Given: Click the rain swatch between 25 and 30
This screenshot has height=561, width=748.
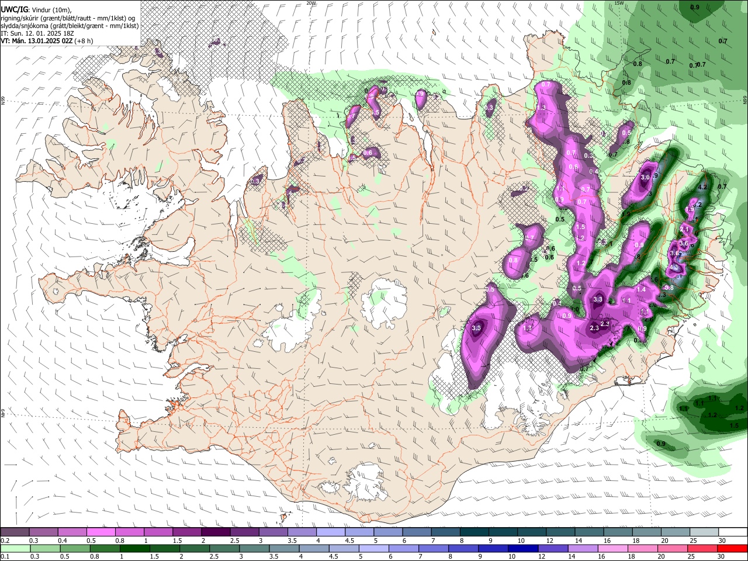Looking at the screenshot, I should tap(704, 548).
